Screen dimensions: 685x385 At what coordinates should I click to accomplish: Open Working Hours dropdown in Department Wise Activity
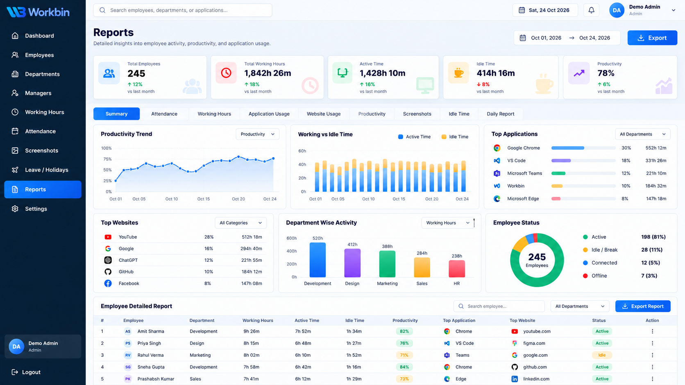(x=448, y=223)
